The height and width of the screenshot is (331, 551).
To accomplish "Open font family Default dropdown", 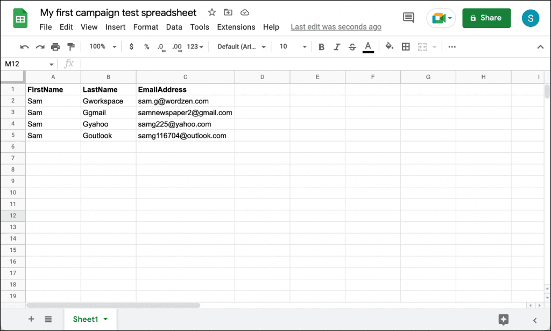I will pyautogui.click(x=242, y=47).
